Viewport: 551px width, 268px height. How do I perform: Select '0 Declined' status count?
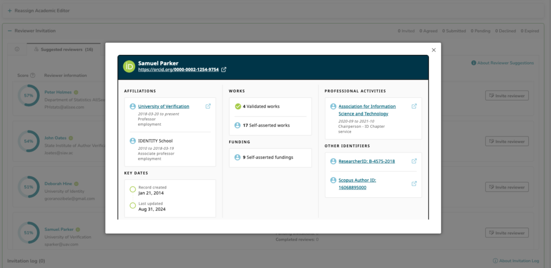pyautogui.click(x=505, y=31)
